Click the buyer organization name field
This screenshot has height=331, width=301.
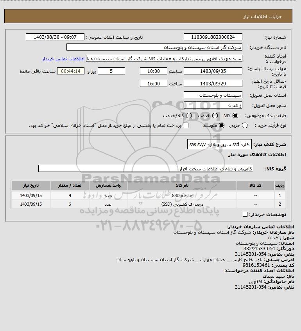154,47
